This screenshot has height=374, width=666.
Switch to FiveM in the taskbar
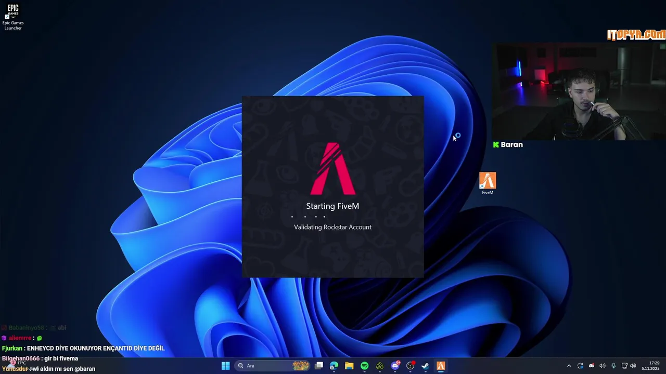click(441, 366)
